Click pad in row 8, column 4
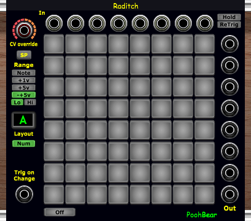Viewport: 251px width, 221px height. [118, 194]
